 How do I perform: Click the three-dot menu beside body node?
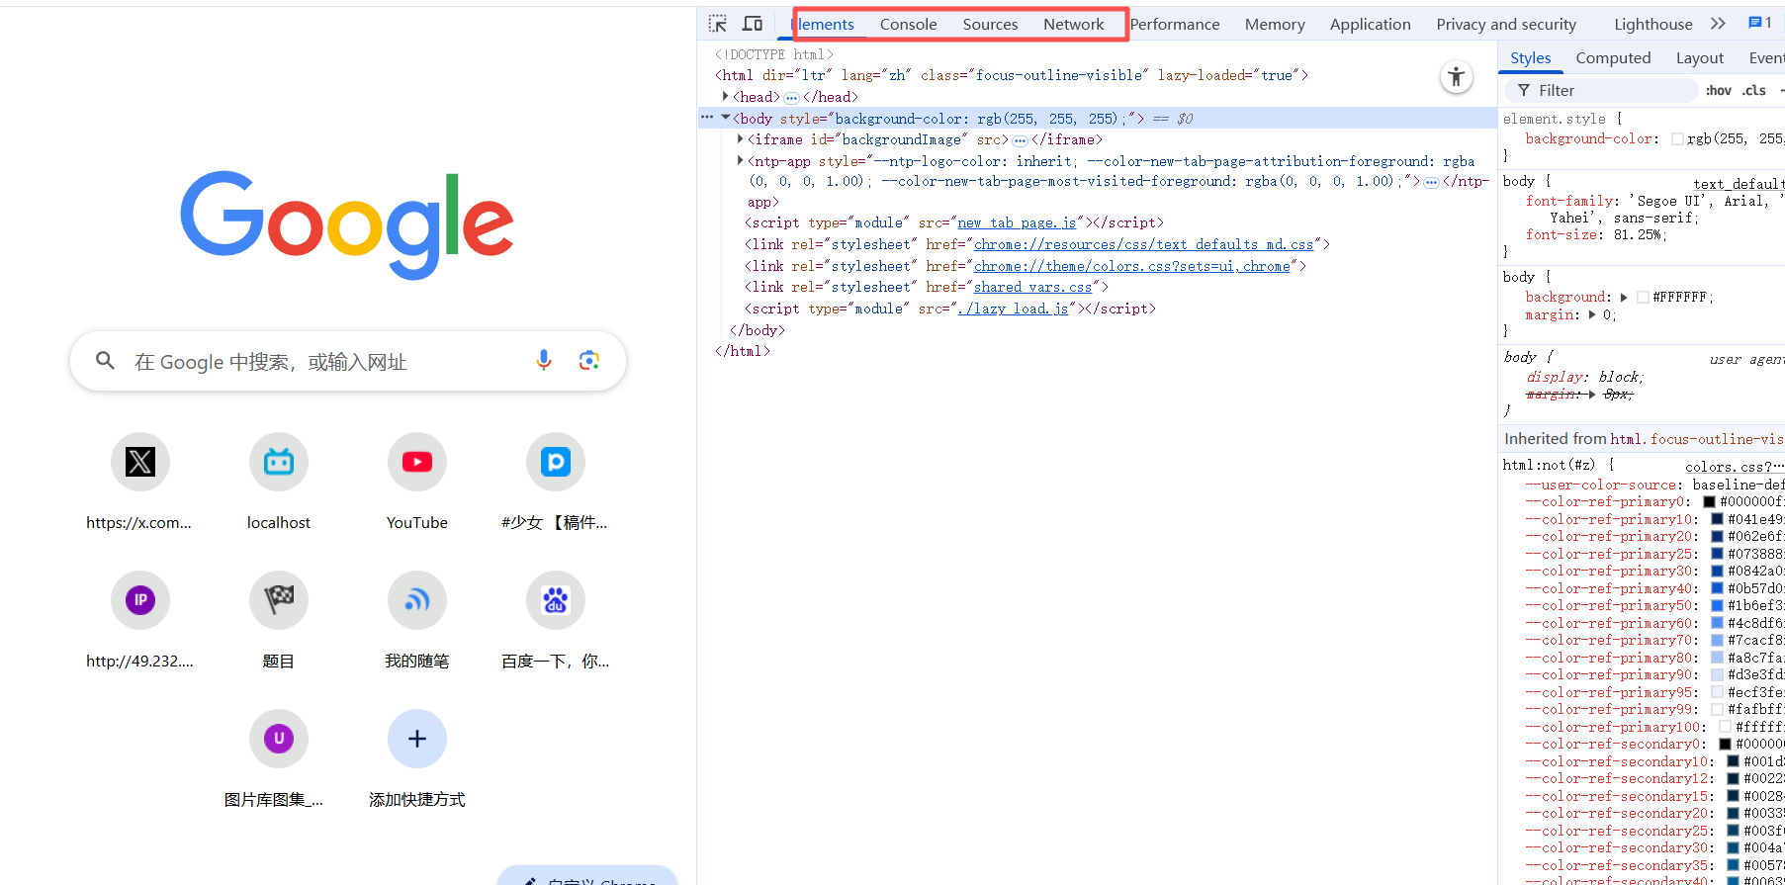707,117
